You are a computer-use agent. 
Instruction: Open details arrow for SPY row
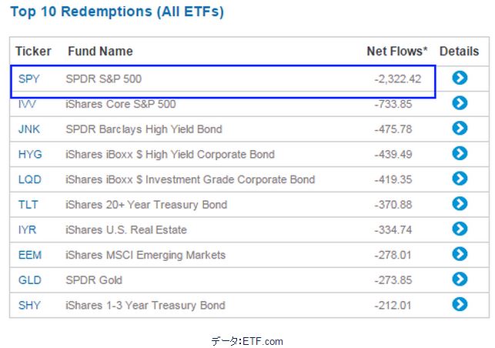[460, 78]
